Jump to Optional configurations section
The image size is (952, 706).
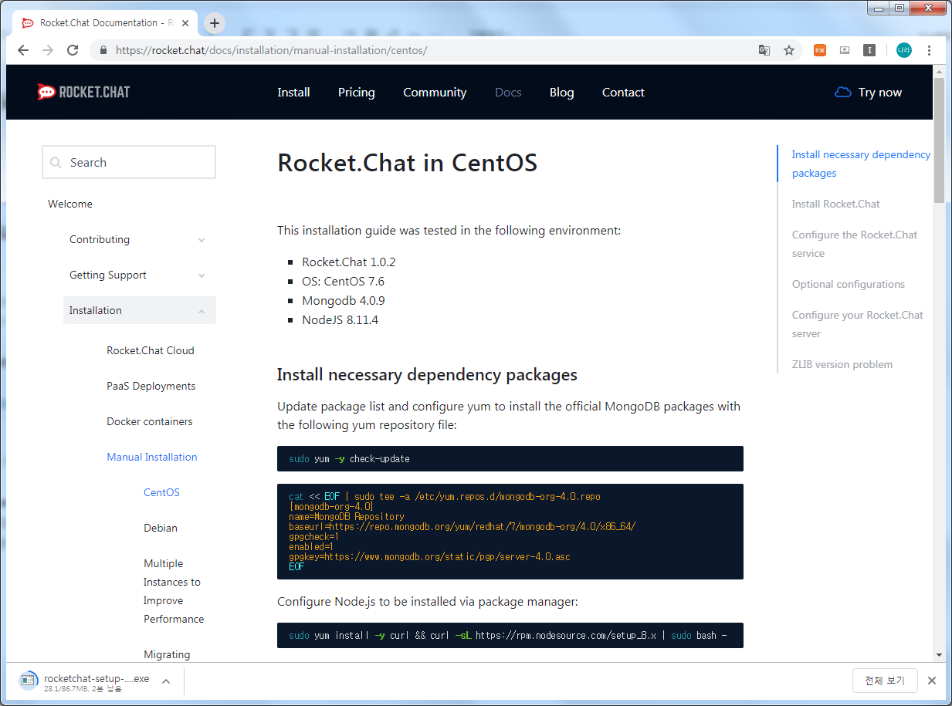click(x=849, y=285)
